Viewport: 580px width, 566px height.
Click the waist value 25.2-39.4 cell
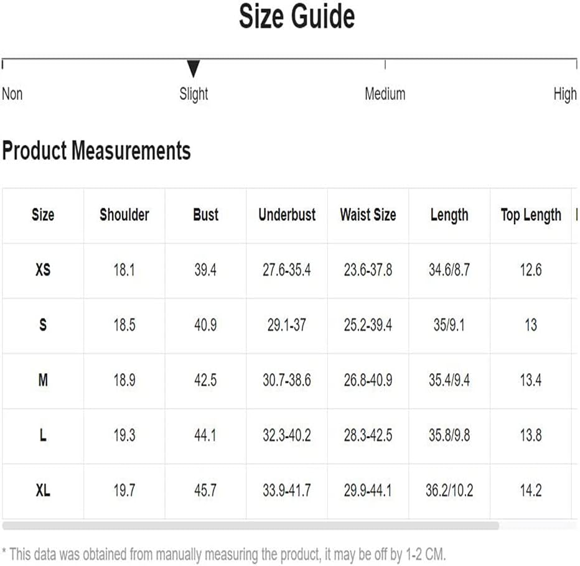[368, 325]
